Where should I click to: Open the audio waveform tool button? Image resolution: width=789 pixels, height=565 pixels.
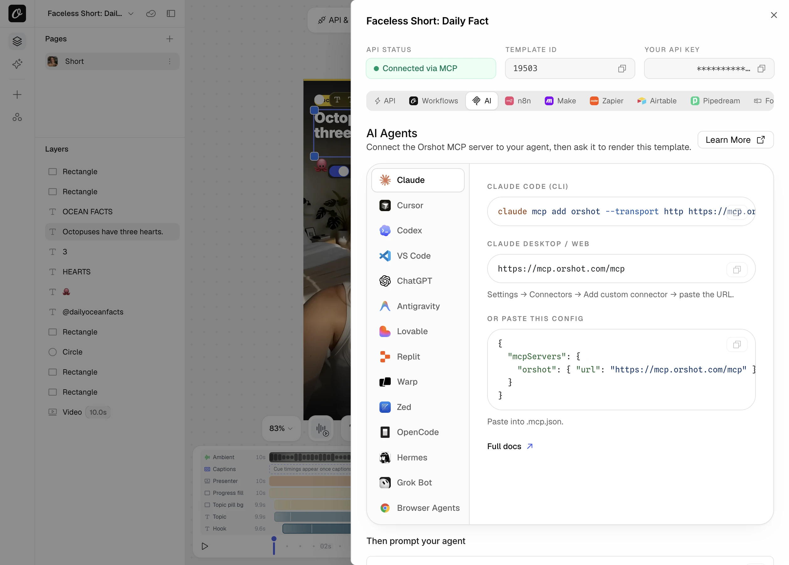pyautogui.click(x=321, y=428)
